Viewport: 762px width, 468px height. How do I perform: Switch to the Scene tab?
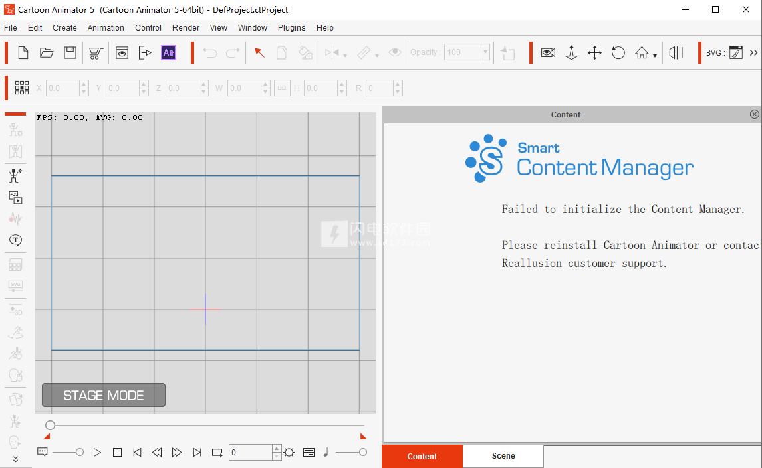pyautogui.click(x=503, y=456)
